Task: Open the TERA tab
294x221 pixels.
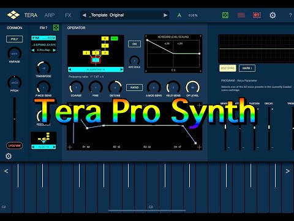Action: coord(31,15)
